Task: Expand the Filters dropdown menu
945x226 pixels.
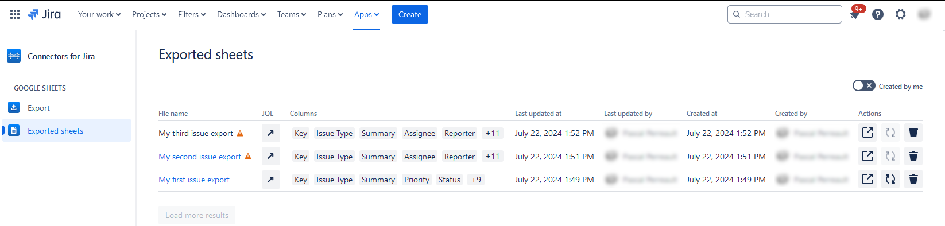Action: coord(192,14)
